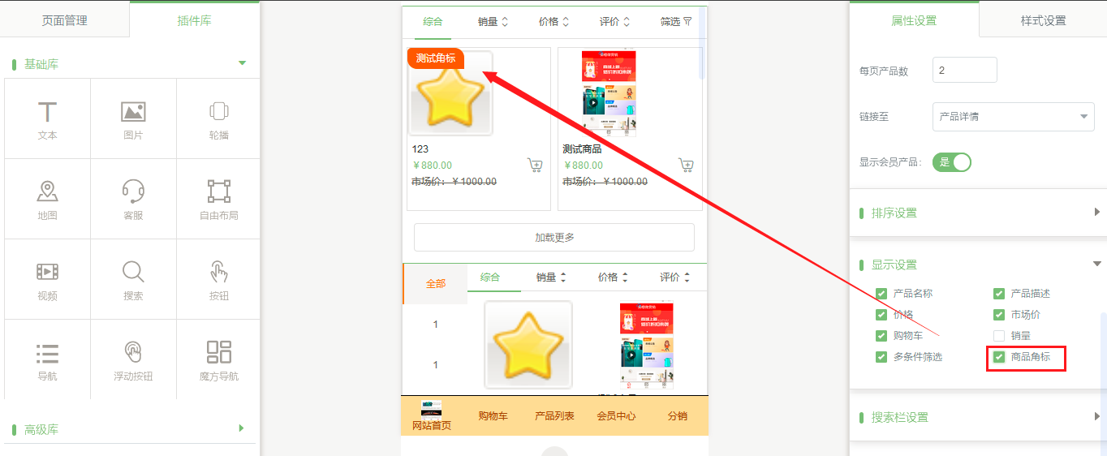The image size is (1107, 456).
Task: Open the 链接至 产品详情 dropdown
Action: 1013,117
